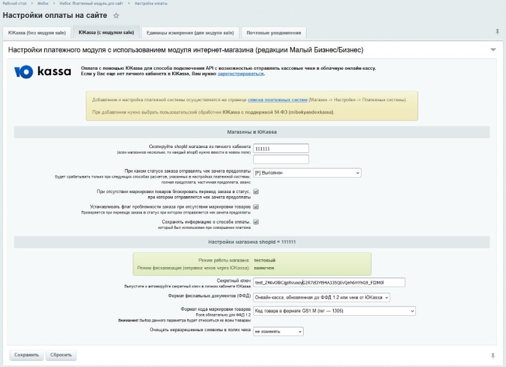
Task: Open Единицы измерения (для модуля sale) tab
Action: pyautogui.click(x=190, y=33)
